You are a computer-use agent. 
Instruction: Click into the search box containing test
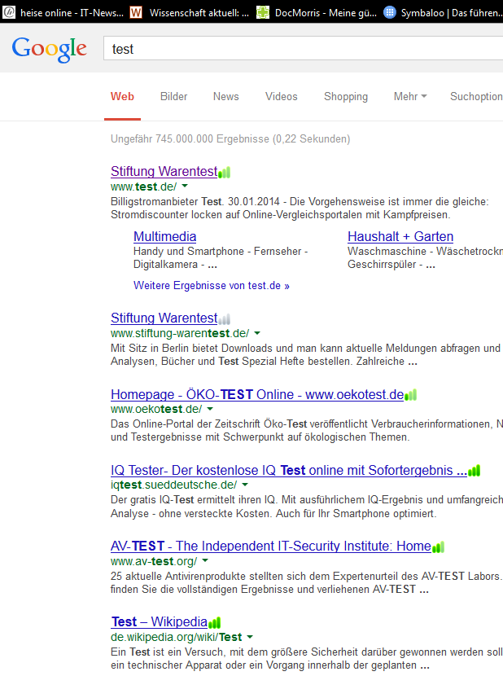click(x=303, y=49)
